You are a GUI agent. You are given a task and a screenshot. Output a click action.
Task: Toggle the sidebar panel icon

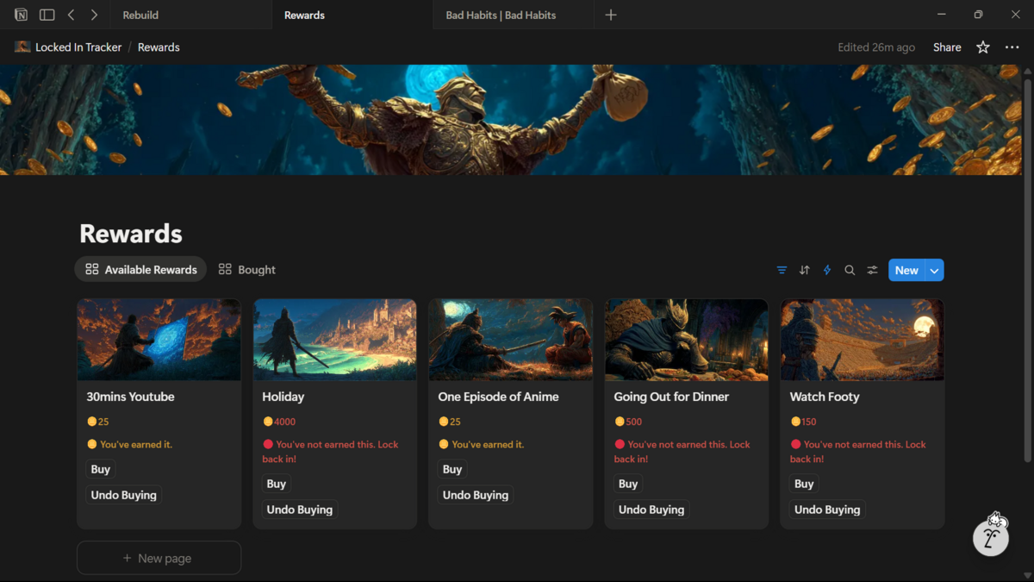point(47,15)
